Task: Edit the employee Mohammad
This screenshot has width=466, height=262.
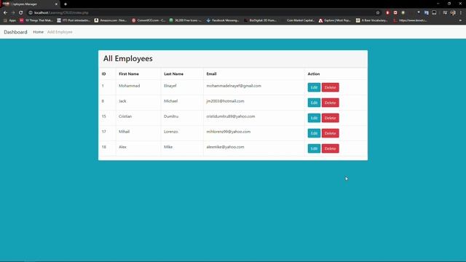Action: pyautogui.click(x=314, y=87)
